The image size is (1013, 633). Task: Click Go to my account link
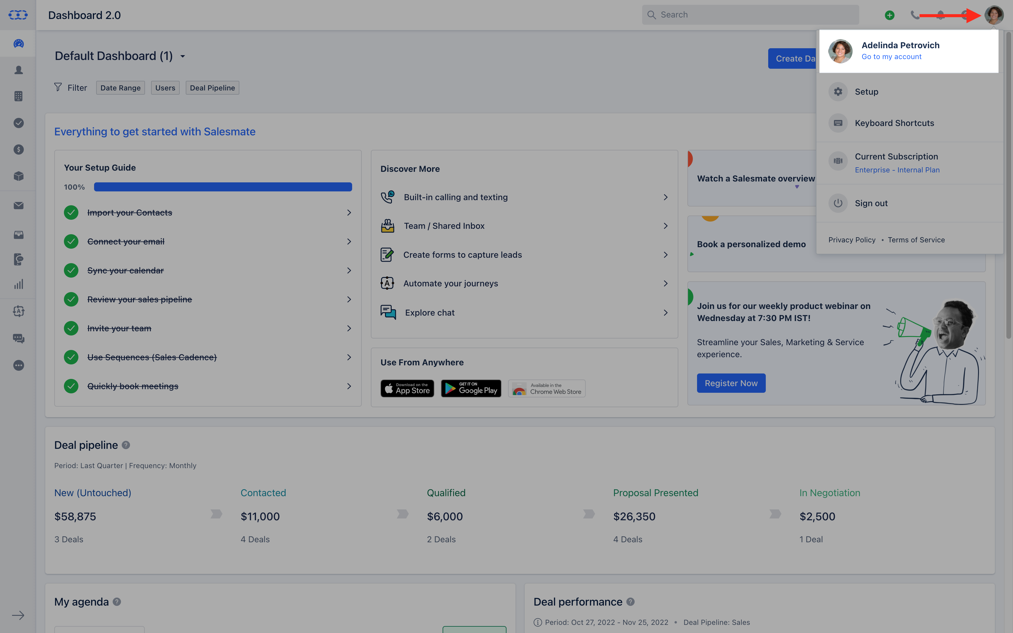tap(891, 57)
